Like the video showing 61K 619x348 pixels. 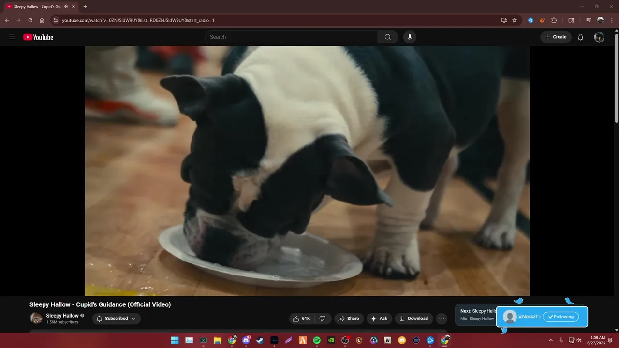302,319
